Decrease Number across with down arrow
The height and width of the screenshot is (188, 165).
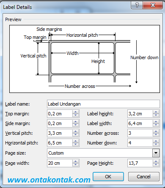point(156,135)
